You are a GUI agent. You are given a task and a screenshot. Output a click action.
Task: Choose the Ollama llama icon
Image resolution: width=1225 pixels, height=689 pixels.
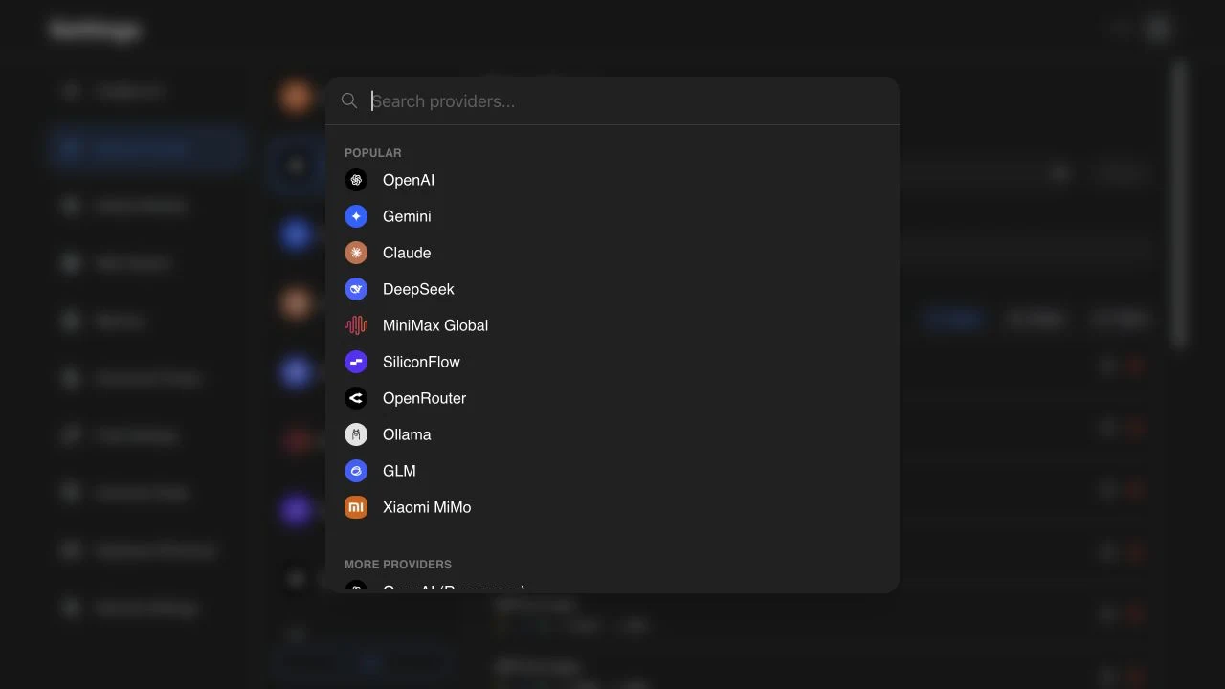[x=356, y=434]
